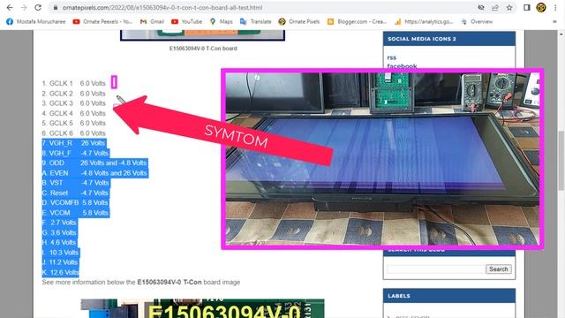Click '7. VGH_R 26 Volts' line
This screenshot has width=565, height=318.
(x=74, y=143)
